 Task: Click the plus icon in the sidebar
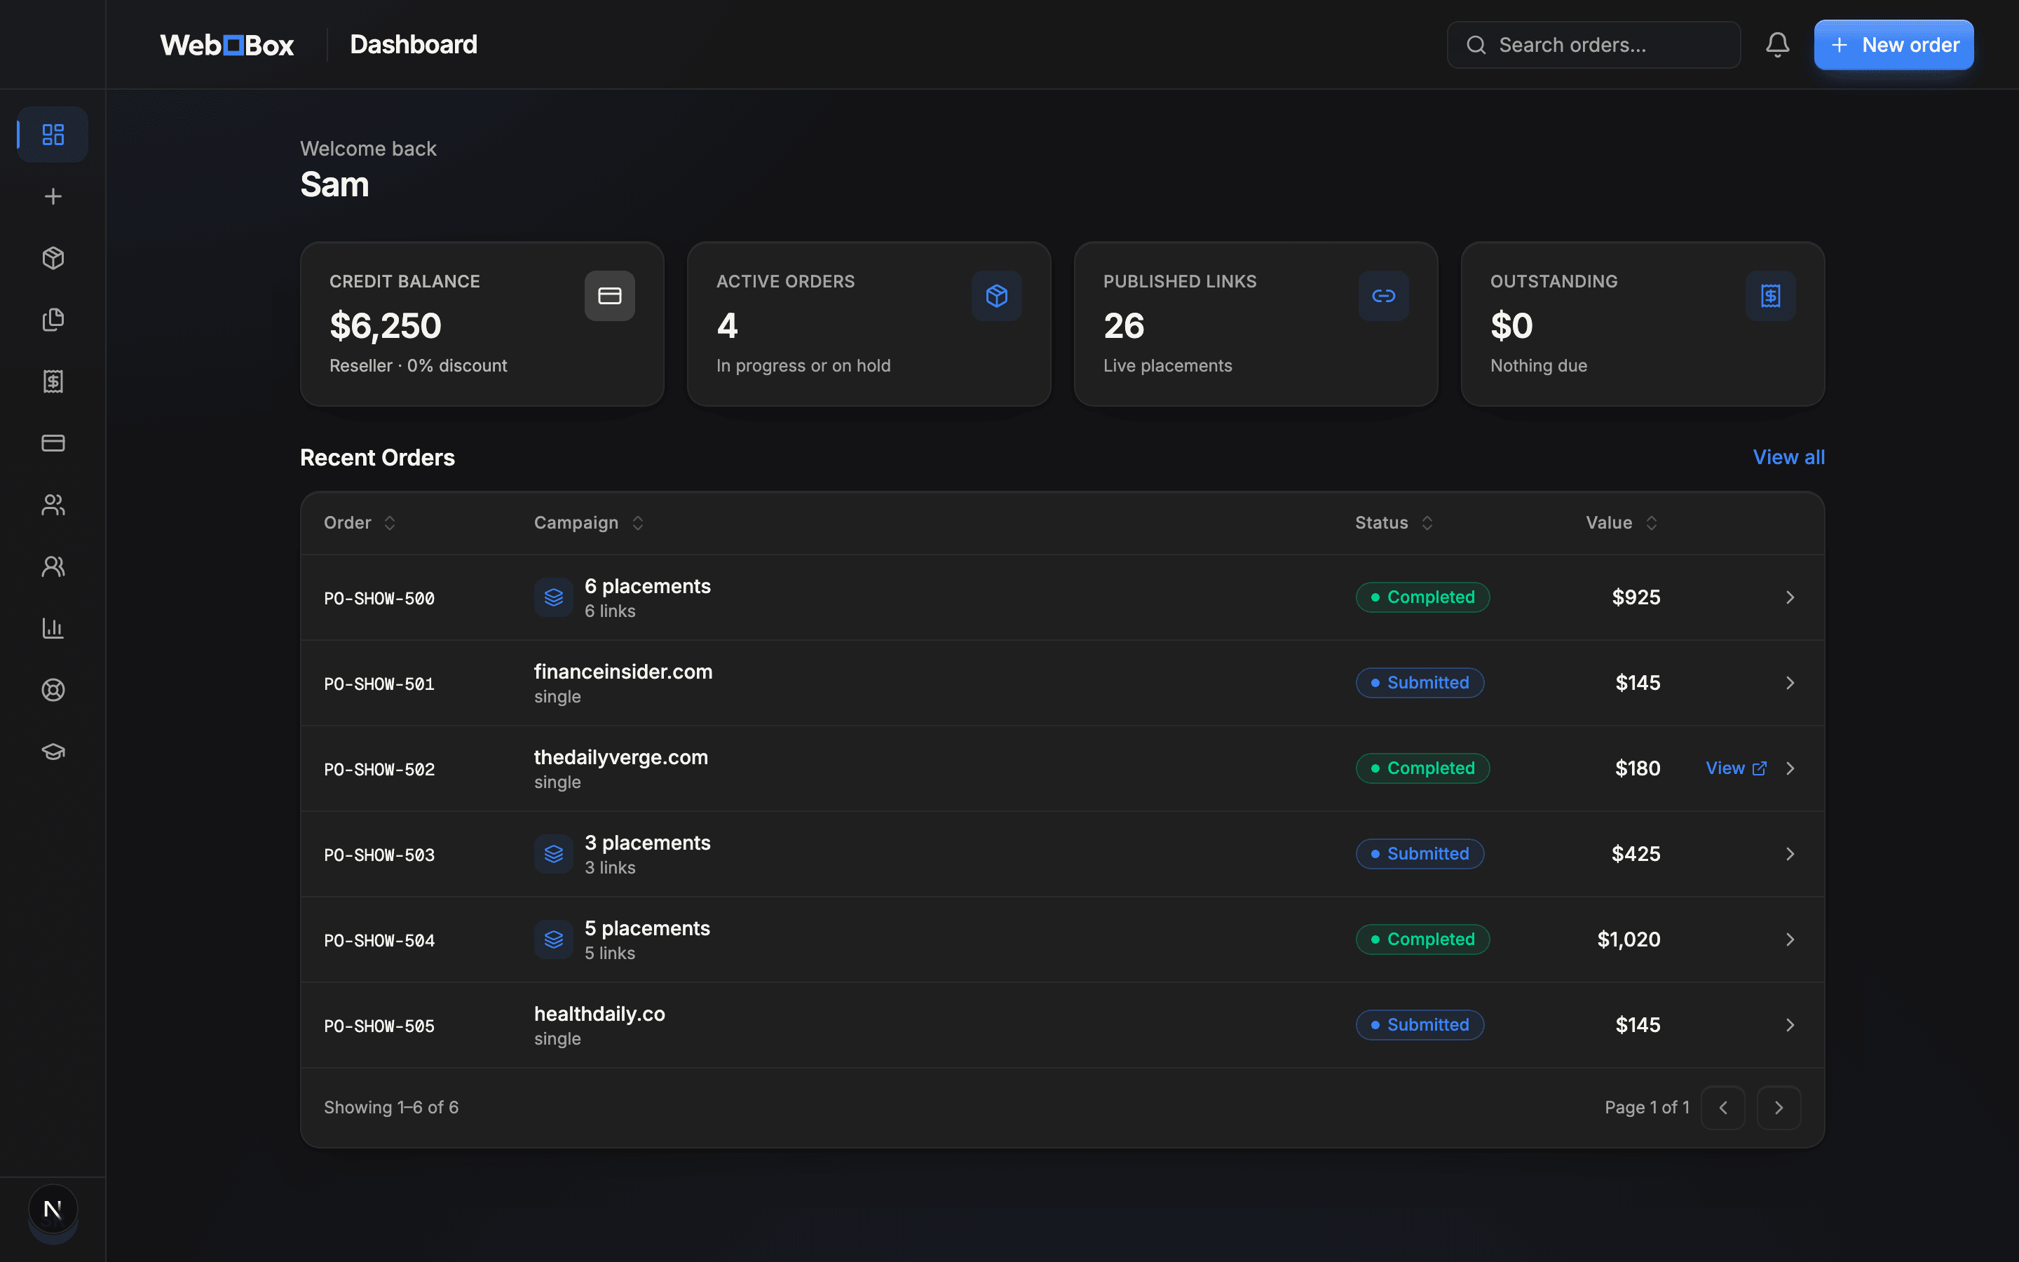point(53,196)
